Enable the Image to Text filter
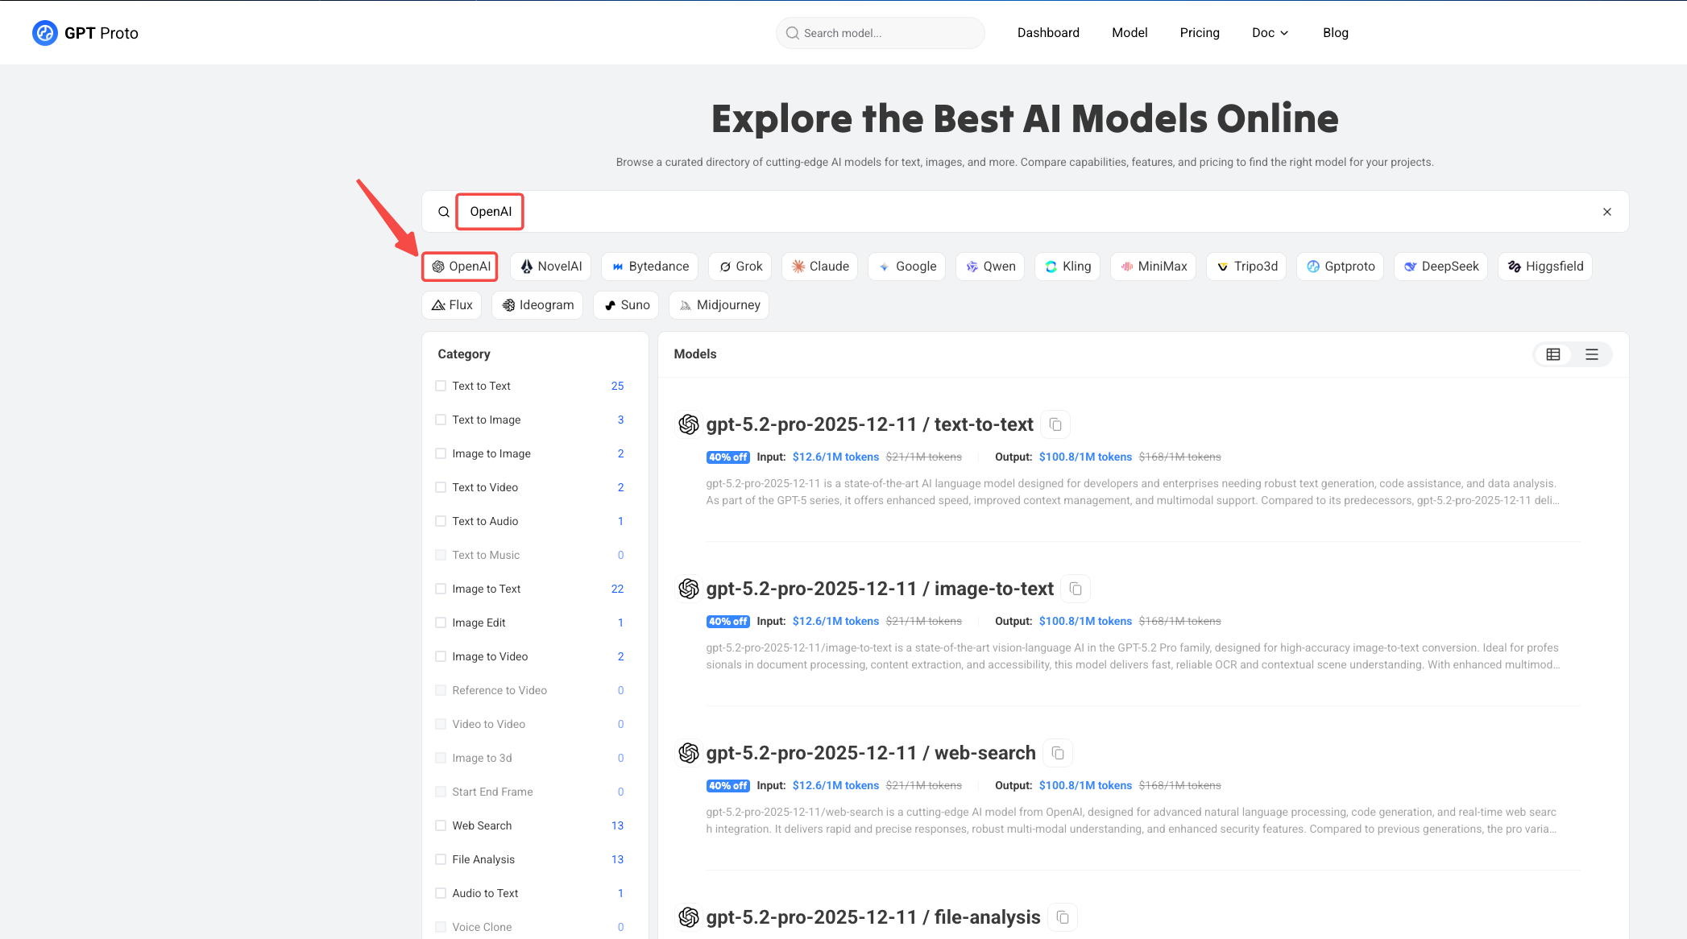Viewport: 1687px width, 939px height. 441,589
